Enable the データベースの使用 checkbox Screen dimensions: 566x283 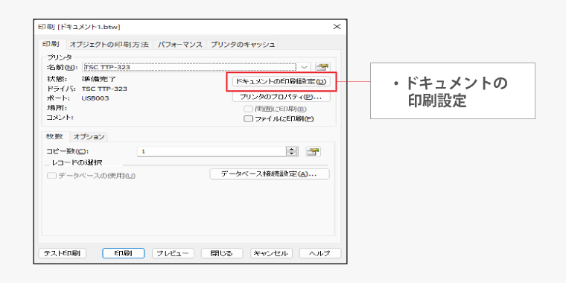point(52,176)
